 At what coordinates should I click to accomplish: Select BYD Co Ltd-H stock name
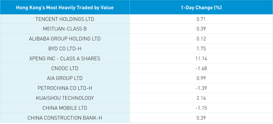coord(65,49)
